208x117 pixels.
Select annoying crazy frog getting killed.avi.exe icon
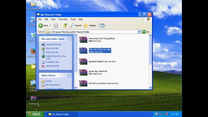click(83, 40)
